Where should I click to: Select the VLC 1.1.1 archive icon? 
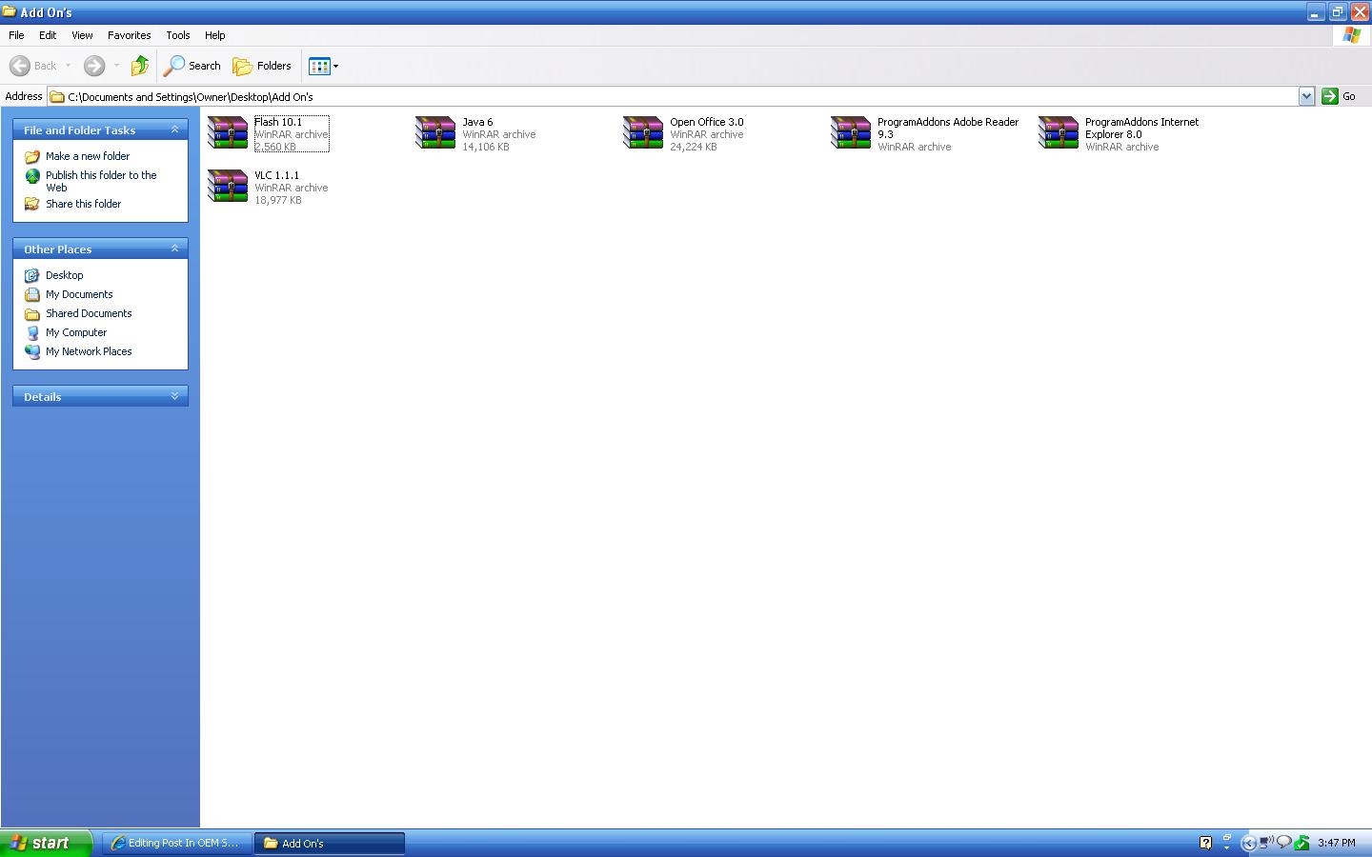tap(228, 187)
